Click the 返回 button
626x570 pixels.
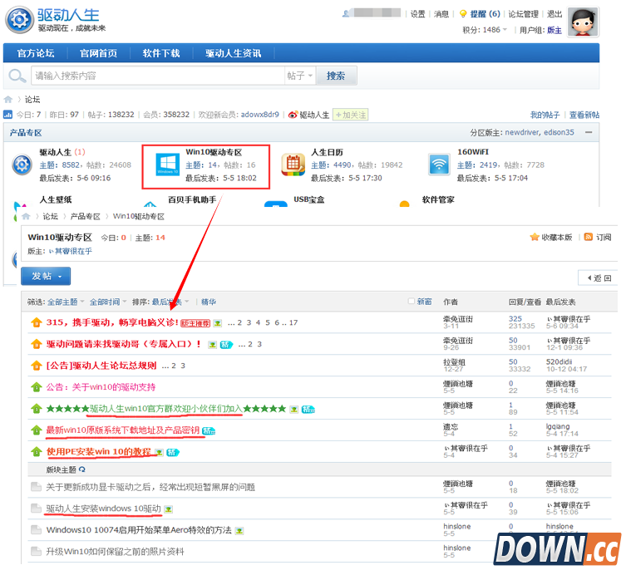pyautogui.click(x=599, y=278)
